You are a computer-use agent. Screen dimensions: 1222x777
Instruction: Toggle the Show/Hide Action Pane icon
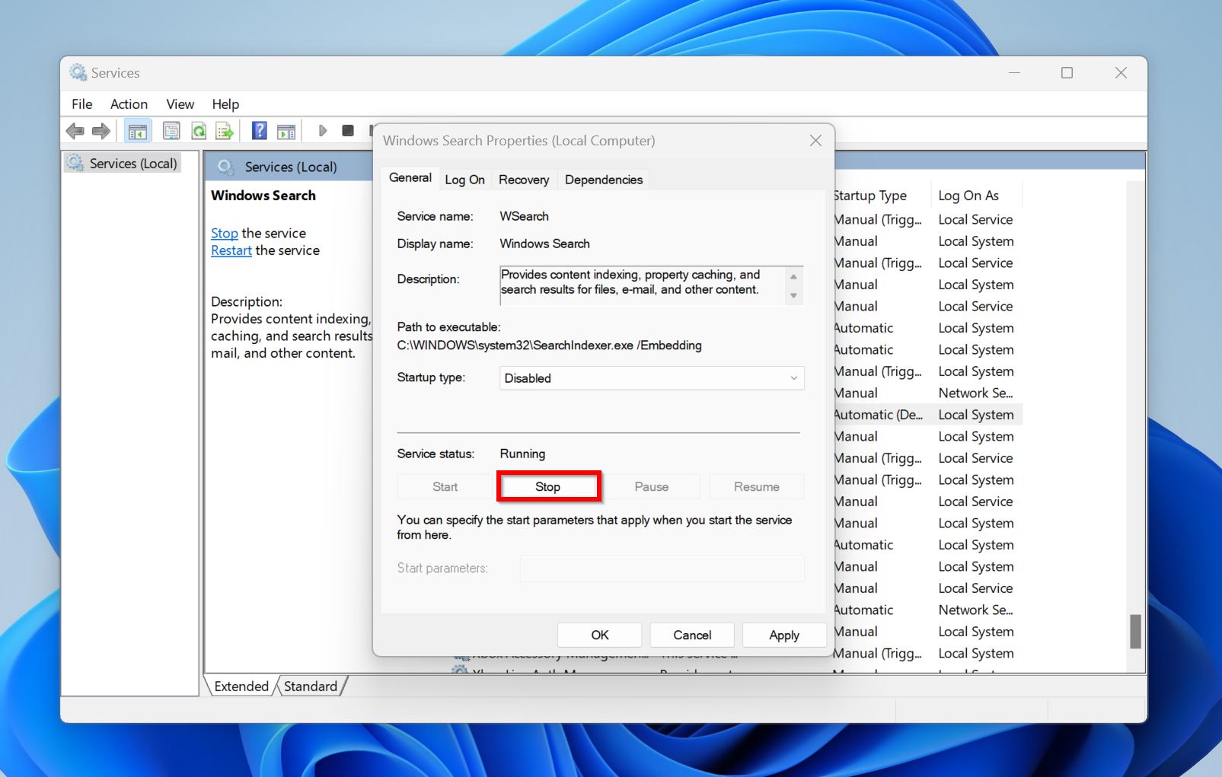[x=286, y=131]
